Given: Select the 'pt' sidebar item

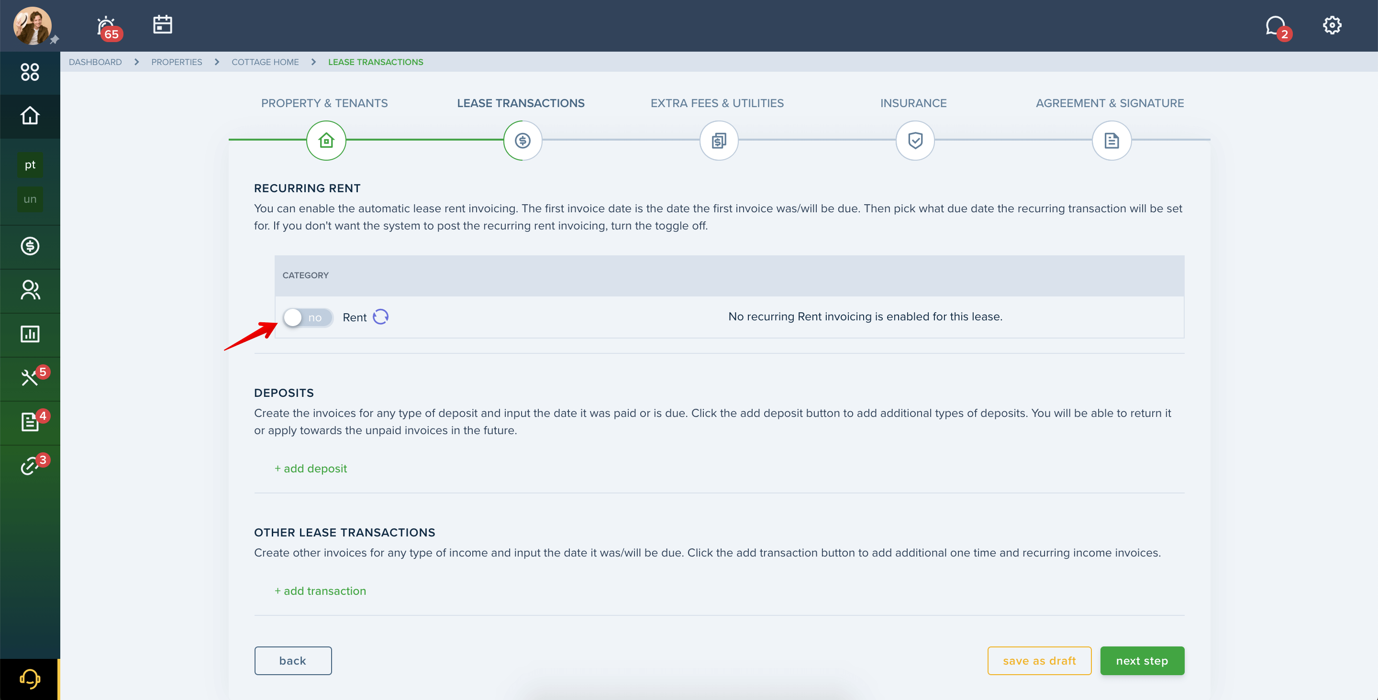Looking at the screenshot, I should (30, 164).
